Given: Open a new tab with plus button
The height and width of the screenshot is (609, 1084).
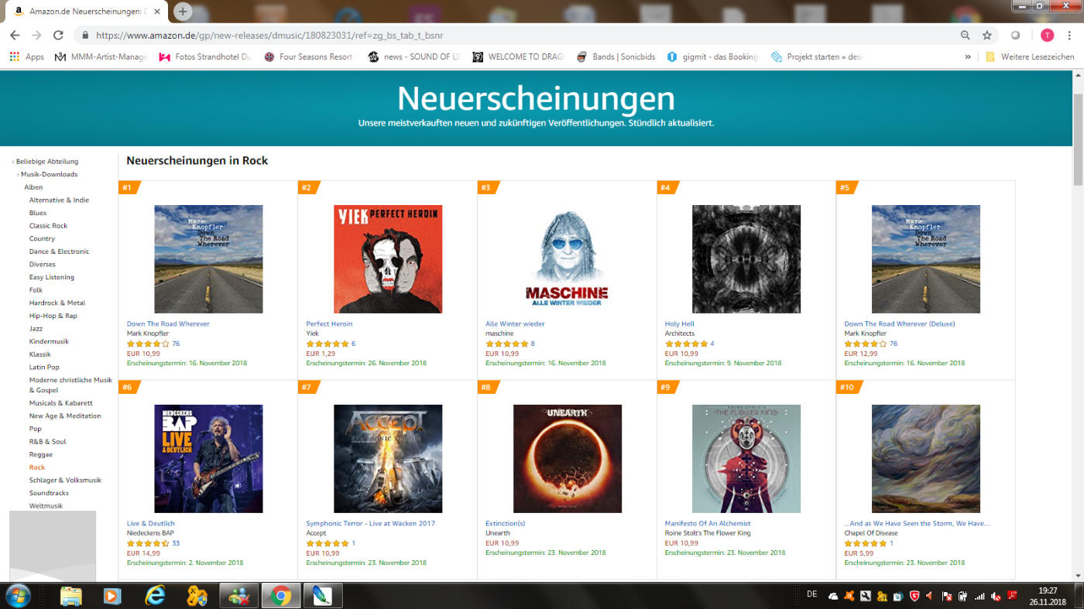Looking at the screenshot, I should [183, 11].
